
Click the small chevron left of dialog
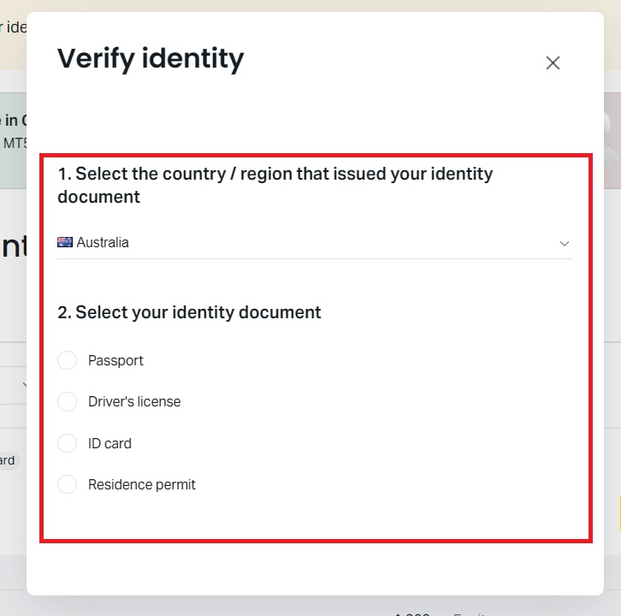tap(24, 385)
